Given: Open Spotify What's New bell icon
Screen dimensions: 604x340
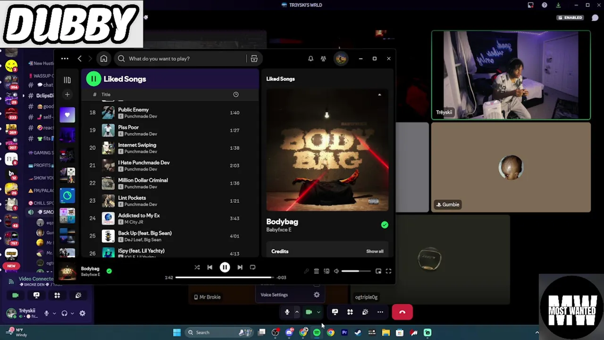Looking at the screenshot, I should (310, 59).
